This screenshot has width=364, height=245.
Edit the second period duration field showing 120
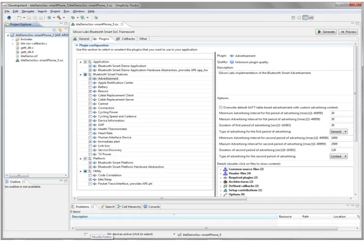pos(341,150)
